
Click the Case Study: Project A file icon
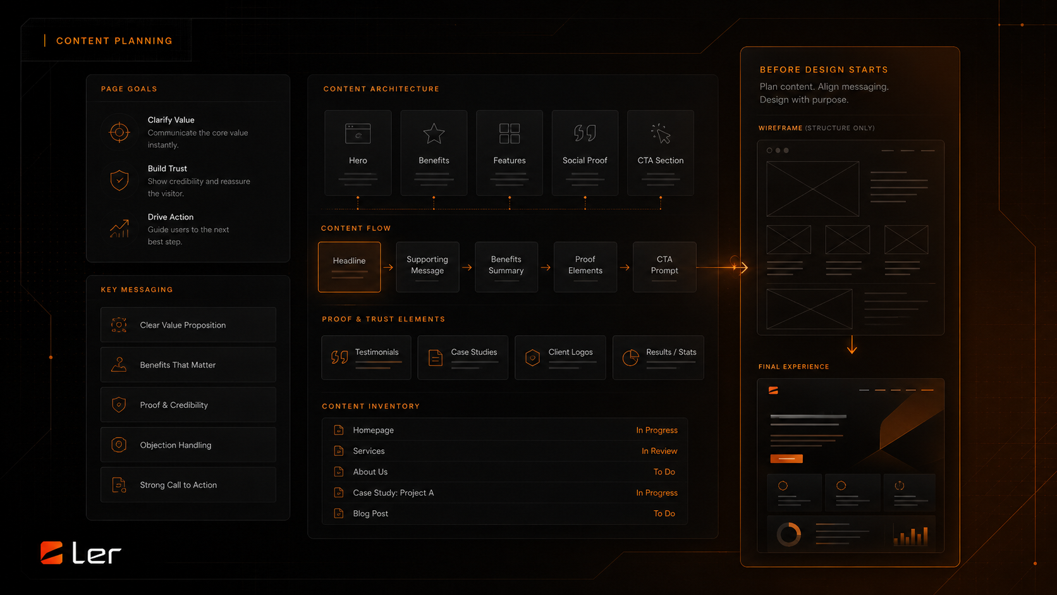pos(339,493)
